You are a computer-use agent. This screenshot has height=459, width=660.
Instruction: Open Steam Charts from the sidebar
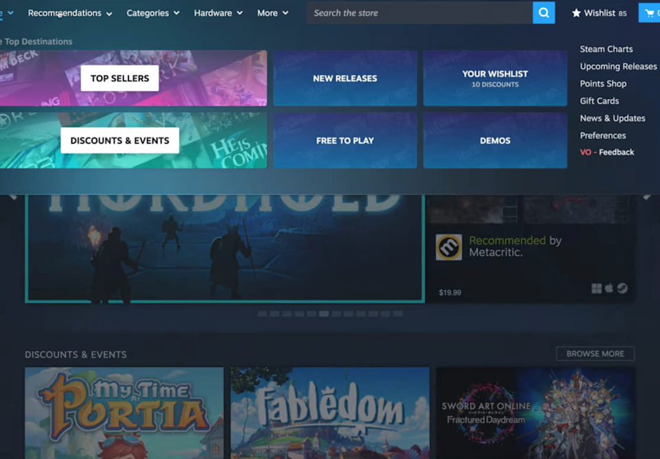(606, 49)
